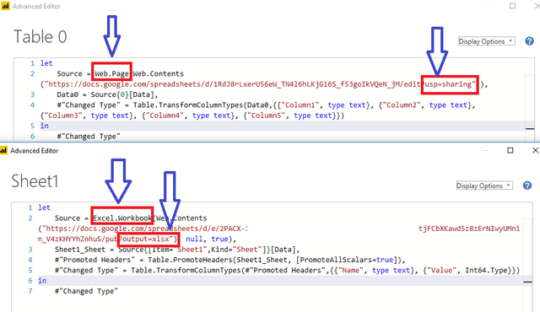The width and height of the screenshot is (540, 312).
Task: Click the Data0 = Source{0}[Data] line
Action: [x=107, y=94]
